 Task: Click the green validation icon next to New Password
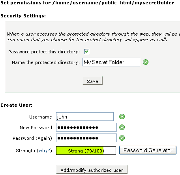coord(122,127)
